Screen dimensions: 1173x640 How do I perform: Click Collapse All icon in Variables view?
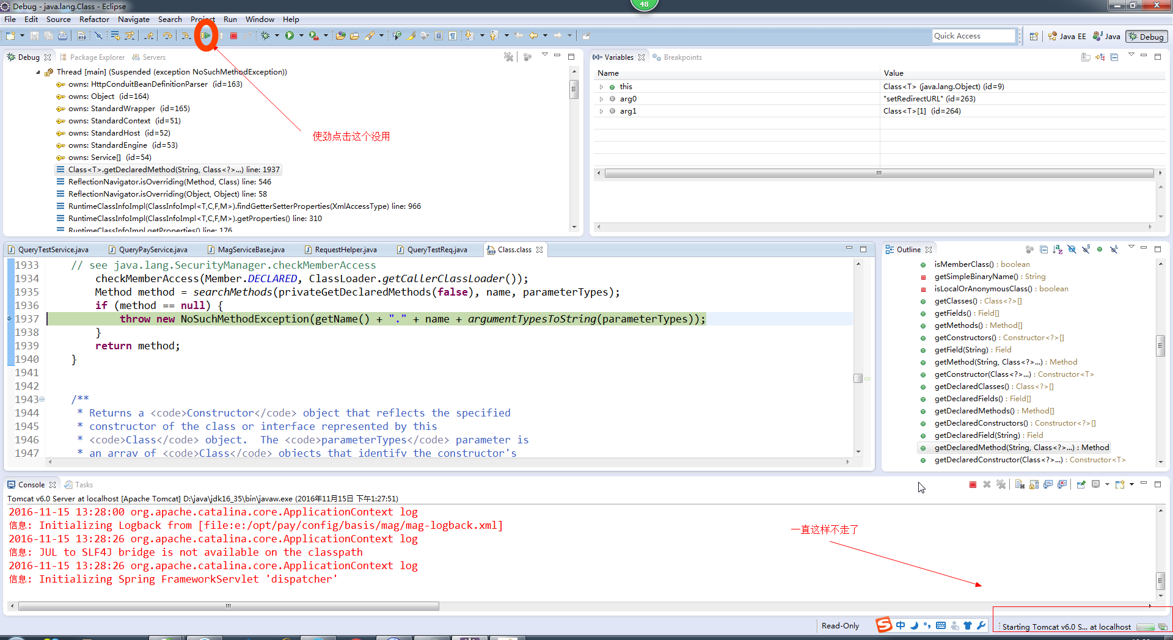coord(1114,57)
